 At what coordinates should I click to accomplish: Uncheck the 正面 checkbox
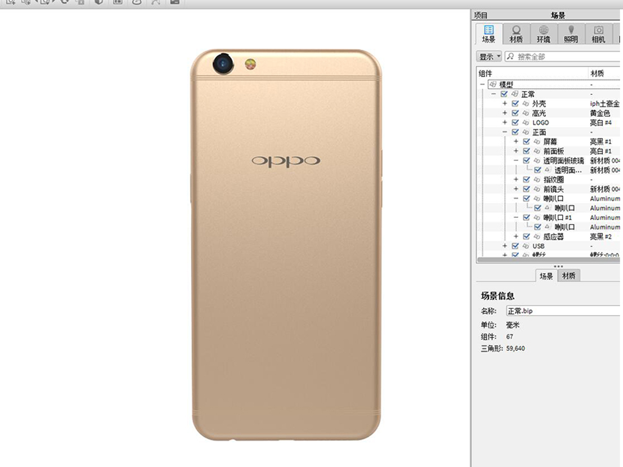point(515,132)
